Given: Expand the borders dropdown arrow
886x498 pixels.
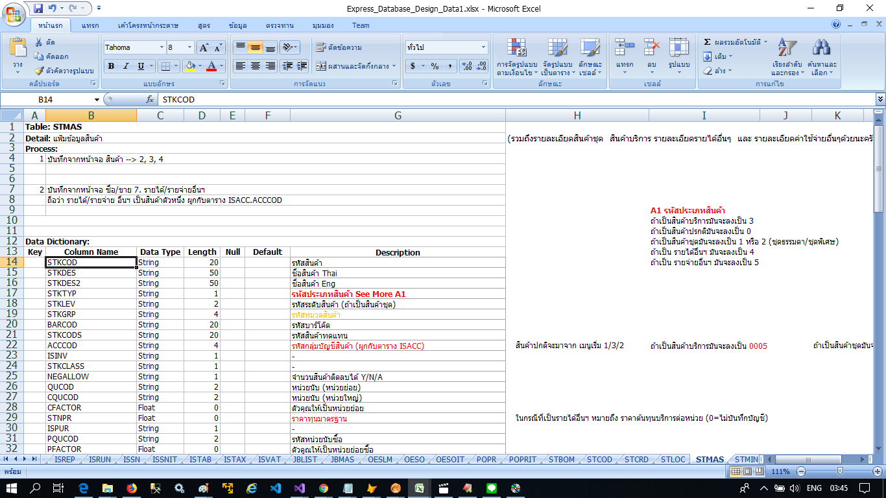Looking at the screenshot, I should click(x=176, y=66).
